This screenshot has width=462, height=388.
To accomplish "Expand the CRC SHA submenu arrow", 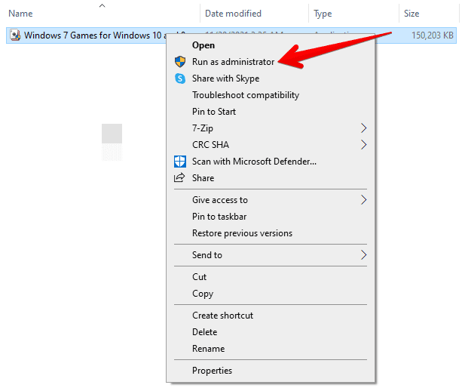I will (x=364, y=145).
